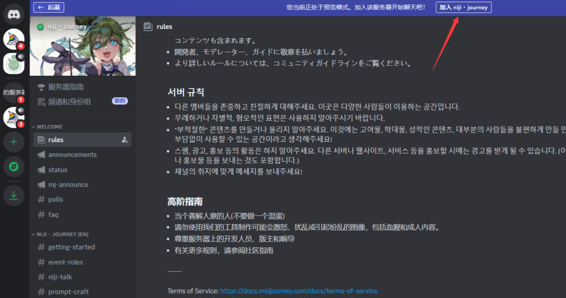Click the download apps arrow icon
The height and width of the screenshot is (298, 566).
tap(14, 195)
